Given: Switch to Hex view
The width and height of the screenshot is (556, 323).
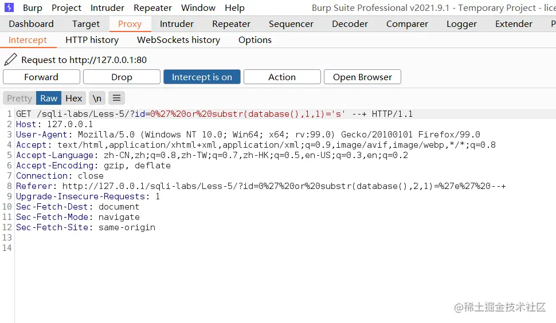Looking at the screenshot, I should [74, 98].
